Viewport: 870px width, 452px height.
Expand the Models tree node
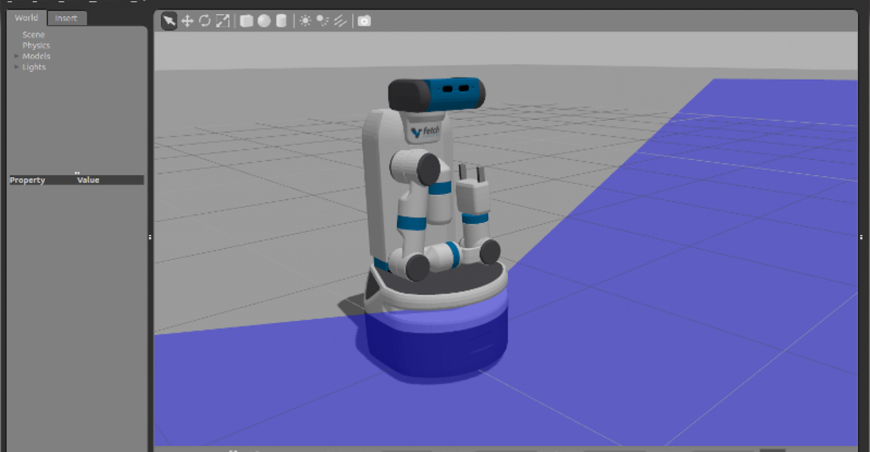(16, 56)
